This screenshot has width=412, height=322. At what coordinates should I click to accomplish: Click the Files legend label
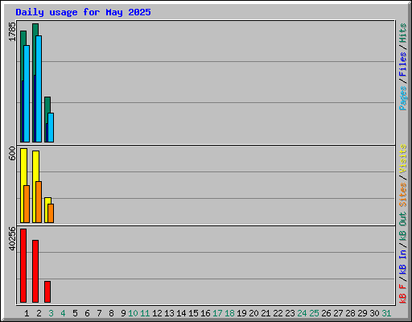pyautogui.click(x=403, y=64)
